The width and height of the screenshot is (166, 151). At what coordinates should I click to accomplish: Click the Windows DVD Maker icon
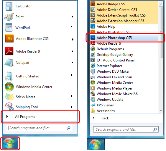click(93, 71)
